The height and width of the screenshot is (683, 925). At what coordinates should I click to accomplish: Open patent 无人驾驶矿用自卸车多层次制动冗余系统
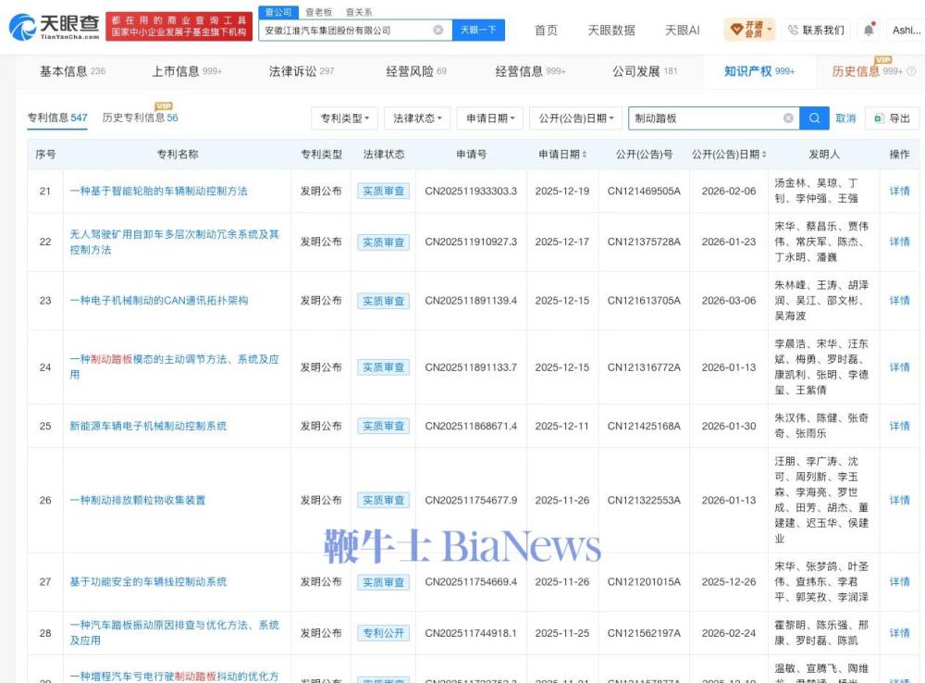click(174, 242)
